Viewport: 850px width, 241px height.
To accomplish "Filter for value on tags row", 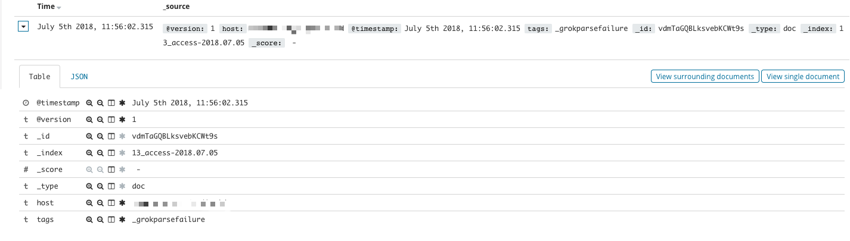I will tap(89, 220).
